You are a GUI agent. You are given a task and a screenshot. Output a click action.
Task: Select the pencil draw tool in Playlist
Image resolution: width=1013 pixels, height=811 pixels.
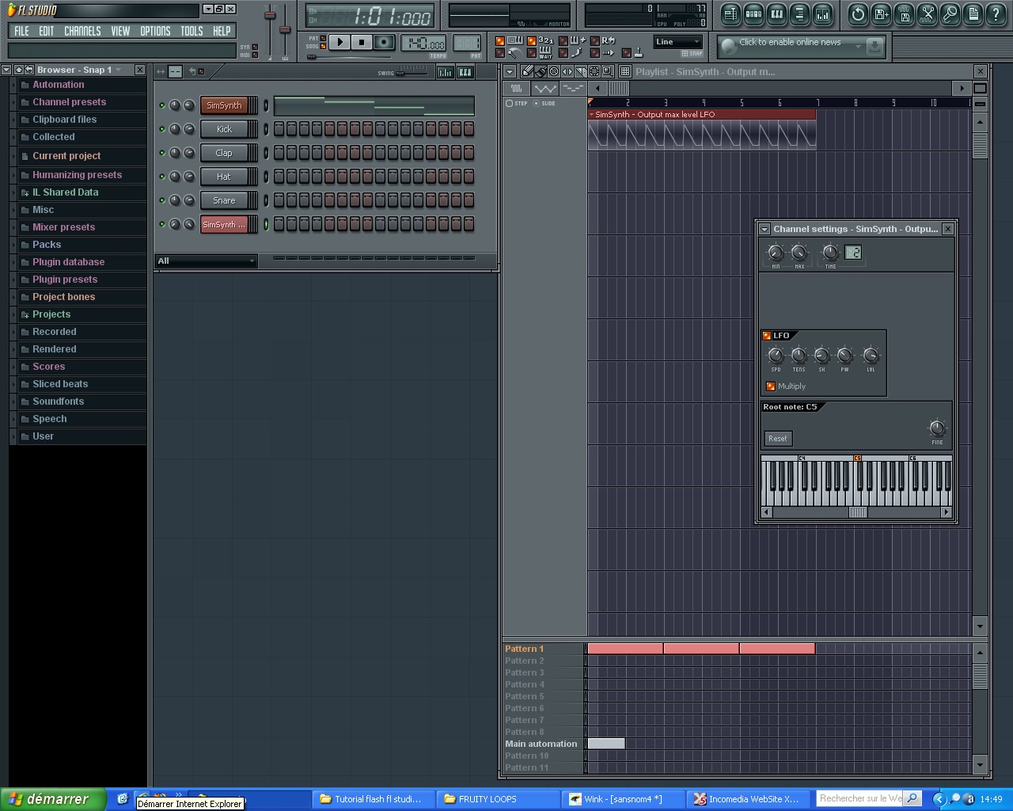coord(527,71)
